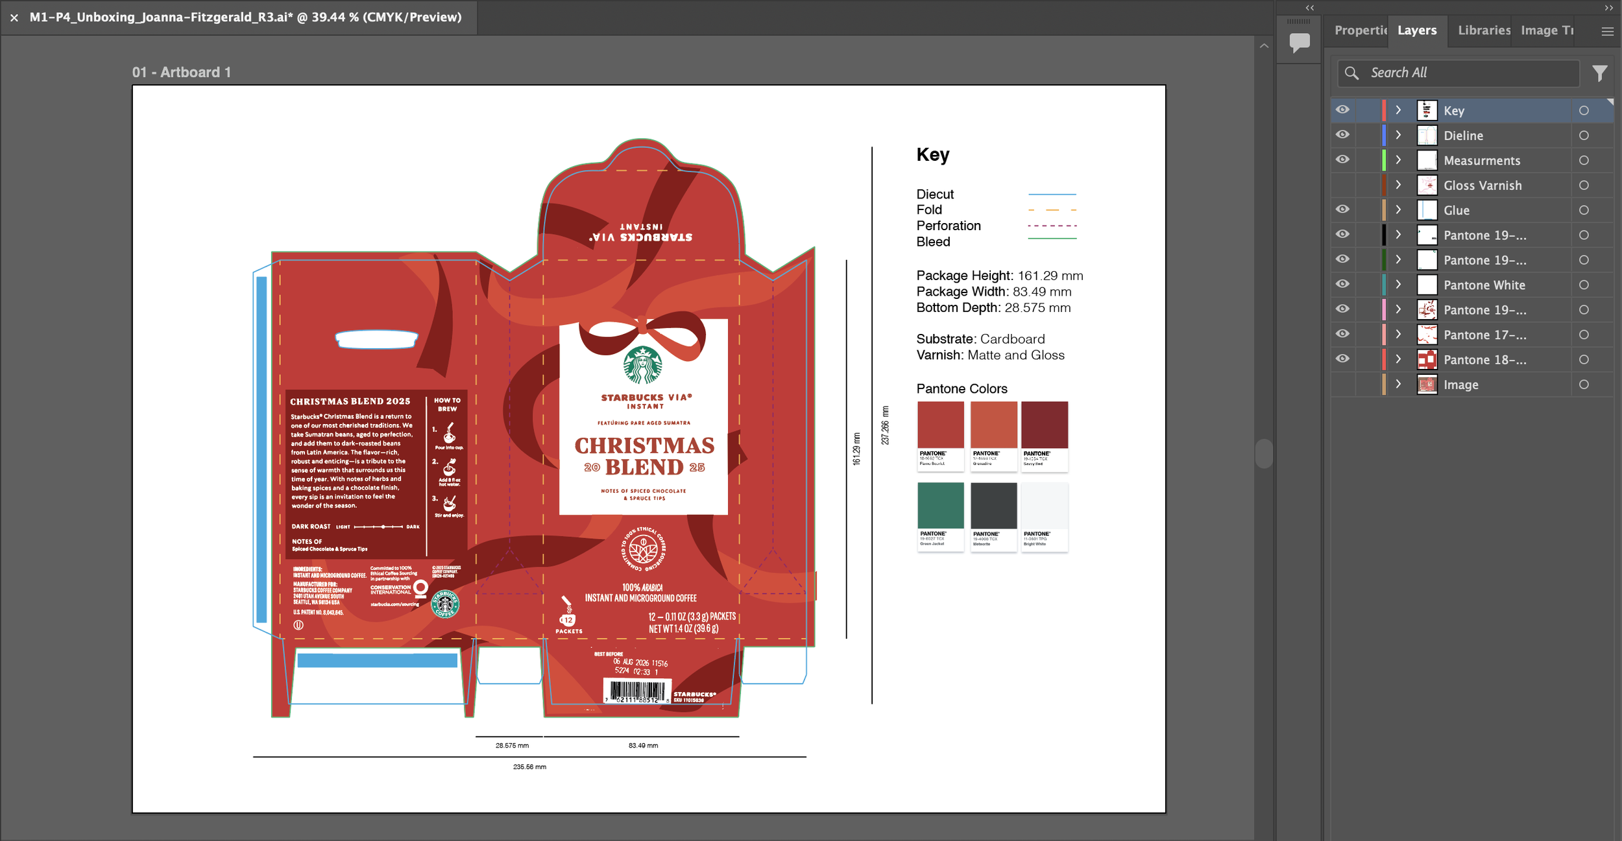Viewport: 1622px width, 841px height.
Task: Click the Pantone 18 layer thumbnail
Action: click(x=1427, y=360)
